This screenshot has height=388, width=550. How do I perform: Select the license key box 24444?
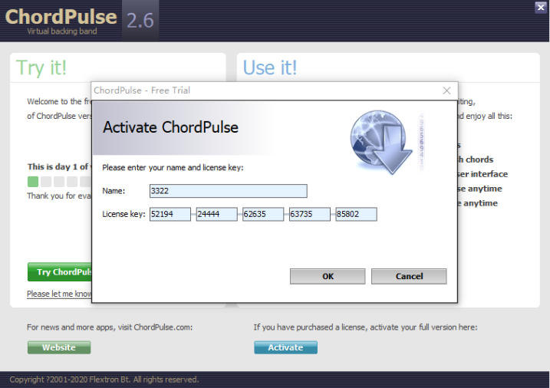point(216,214)
